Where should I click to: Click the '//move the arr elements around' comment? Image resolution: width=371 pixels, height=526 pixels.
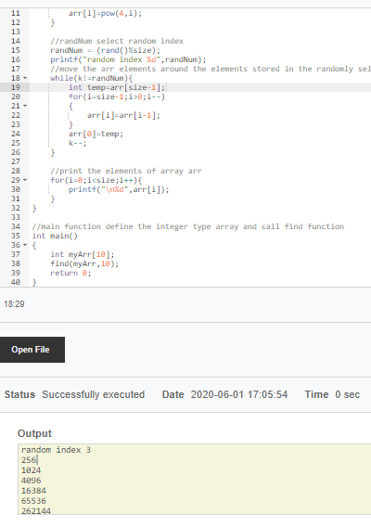click(x=211, y=69)
